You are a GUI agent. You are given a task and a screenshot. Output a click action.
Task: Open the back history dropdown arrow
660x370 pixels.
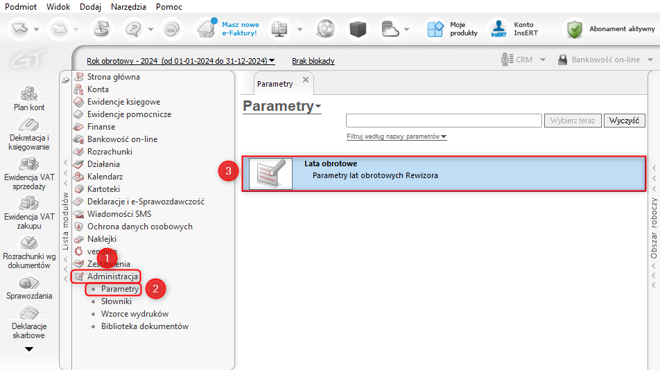37,29
